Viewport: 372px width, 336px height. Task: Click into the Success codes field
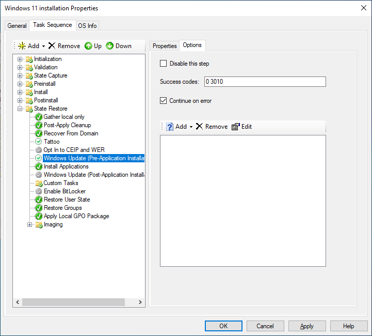pyautogui.click(x=265, y=82)
